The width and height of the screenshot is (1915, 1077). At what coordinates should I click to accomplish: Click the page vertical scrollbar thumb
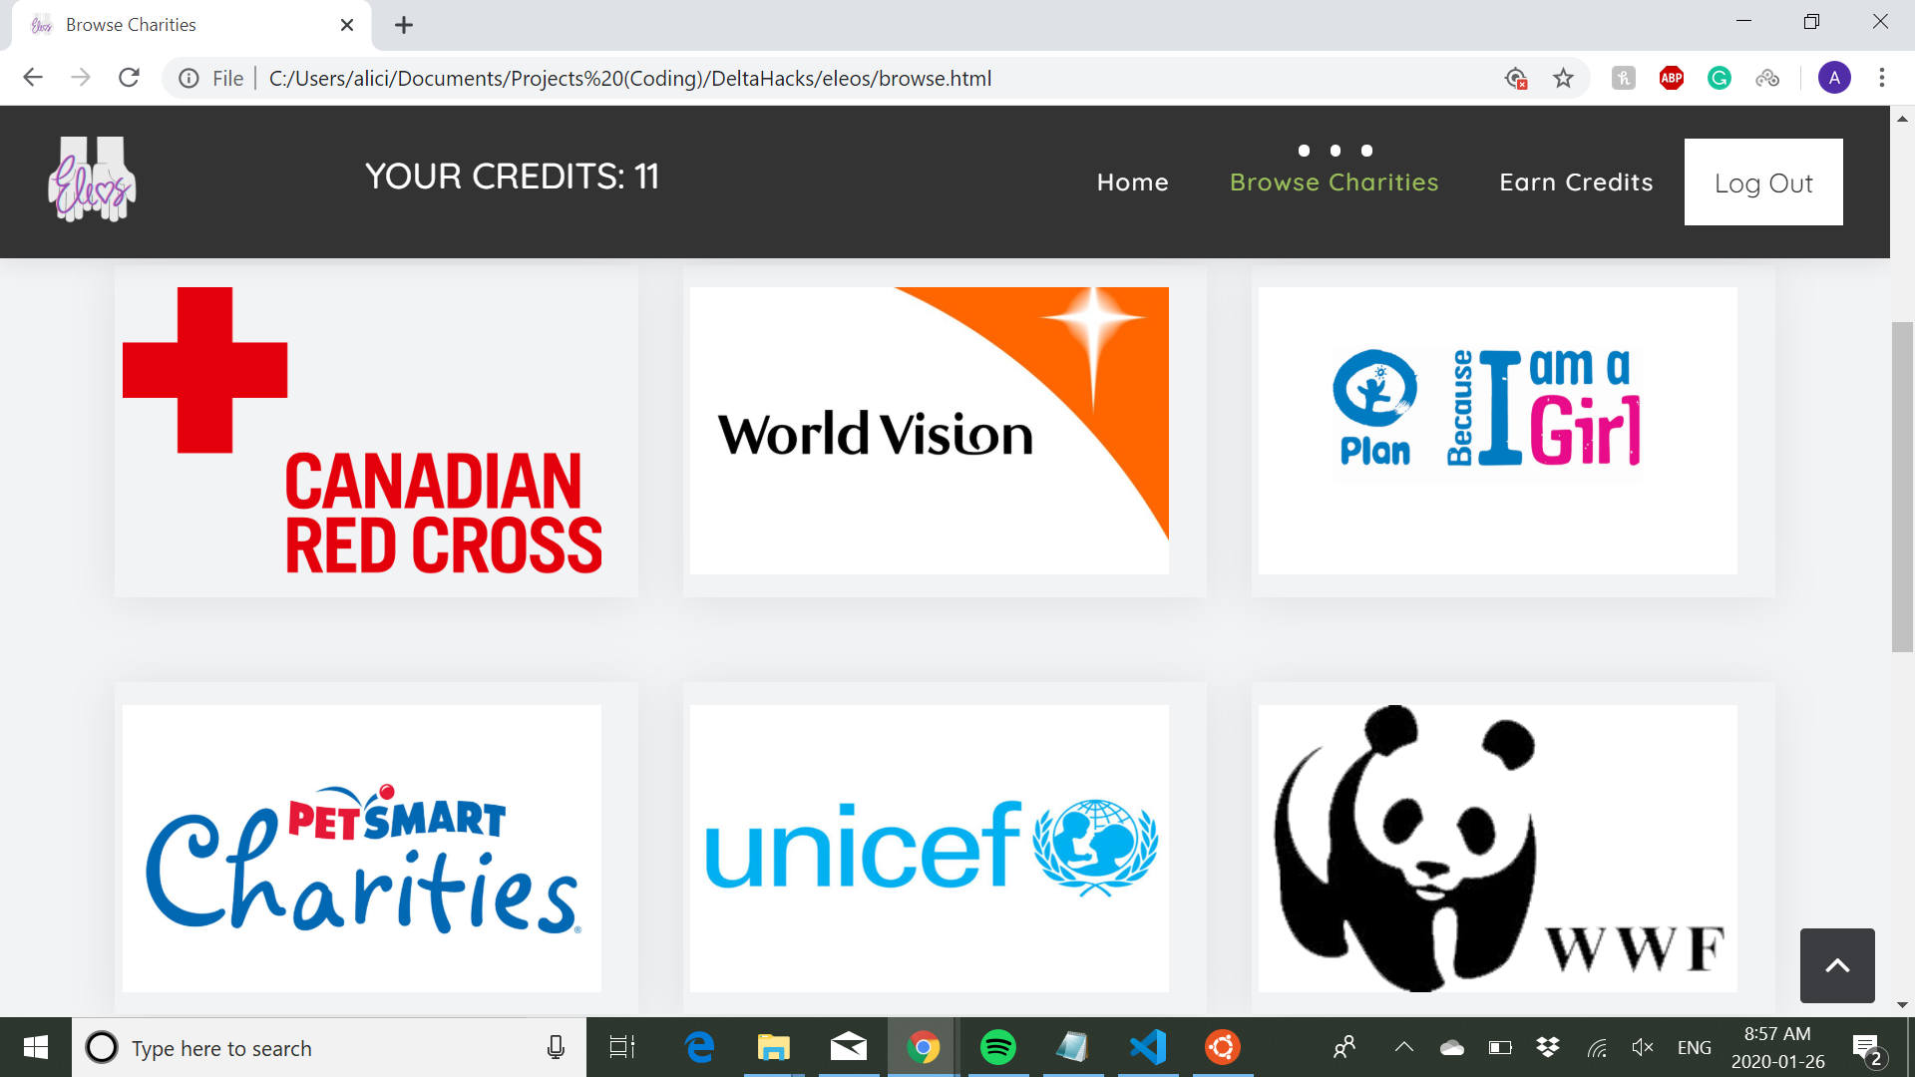[x=1902, y=487]
